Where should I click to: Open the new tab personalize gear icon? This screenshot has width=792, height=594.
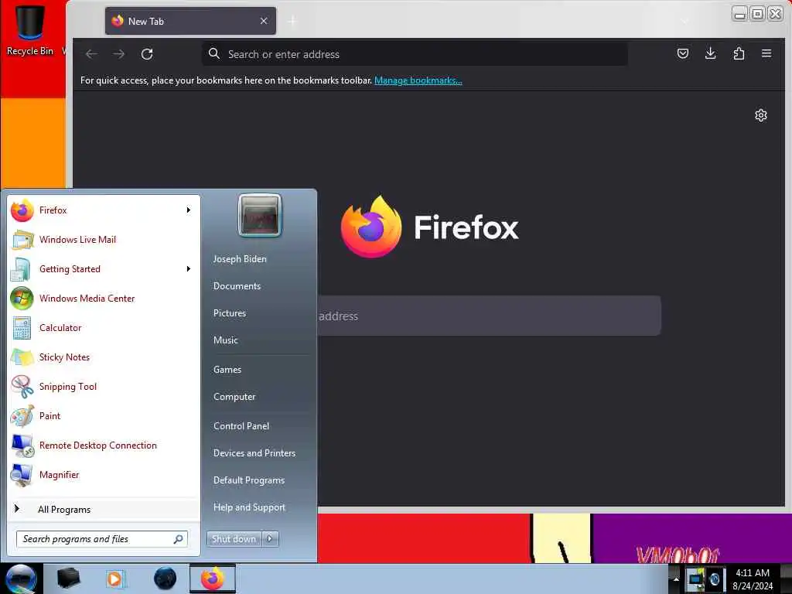(761, 116)
